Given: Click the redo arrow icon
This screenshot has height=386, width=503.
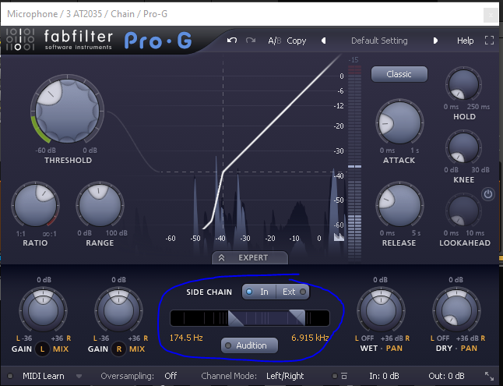Looking at the screenshot, I should pyautogui.click(x=250, y=41).
